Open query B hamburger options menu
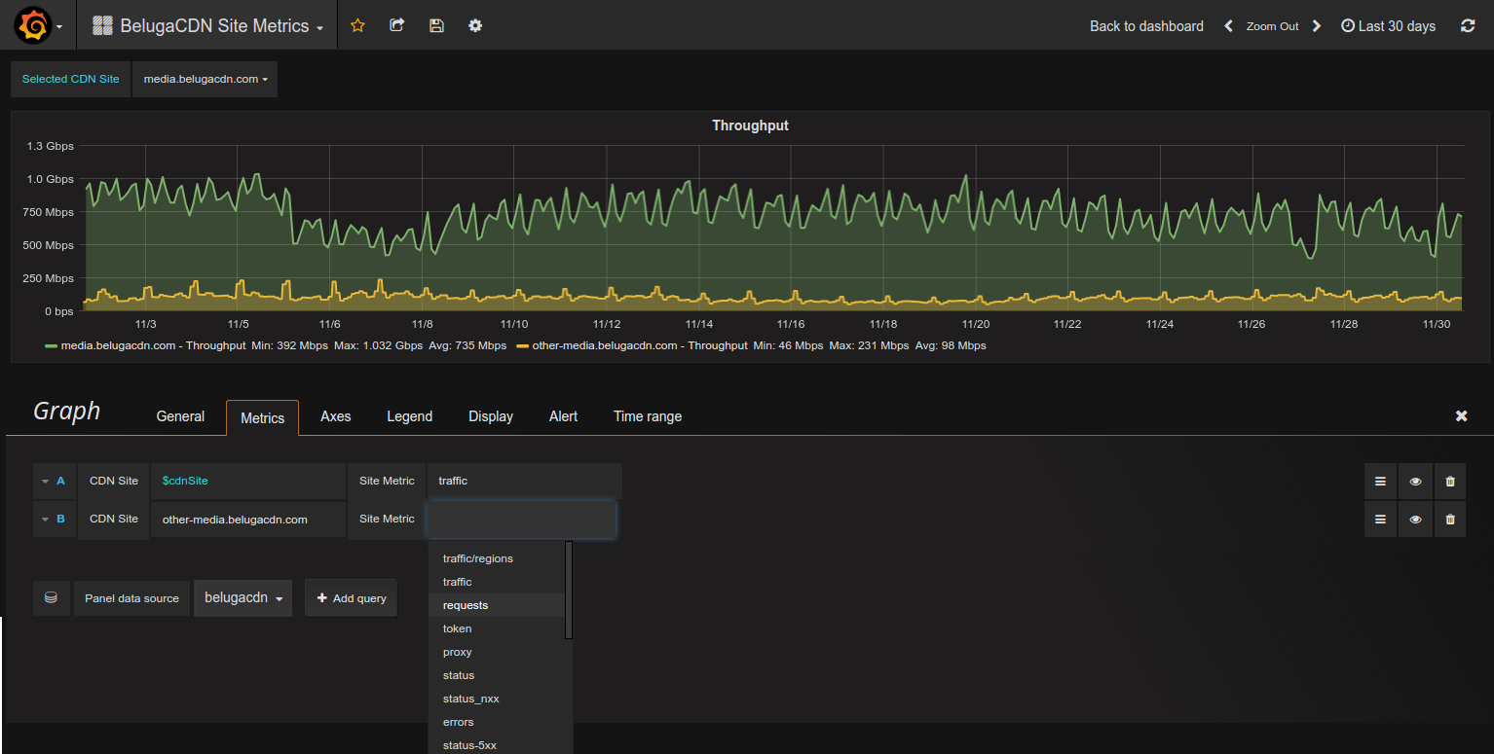The image size is (1494, 754). click(1380, 520)
